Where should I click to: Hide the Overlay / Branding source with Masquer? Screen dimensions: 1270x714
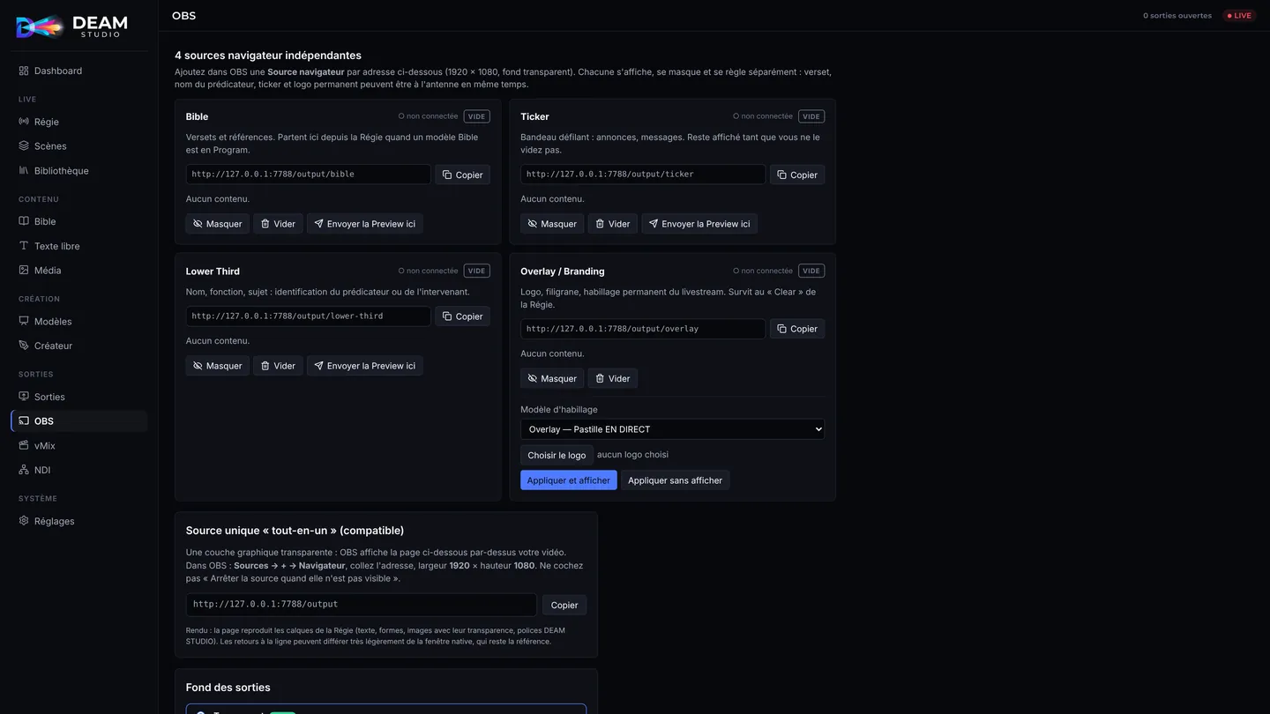pos(552,378)
